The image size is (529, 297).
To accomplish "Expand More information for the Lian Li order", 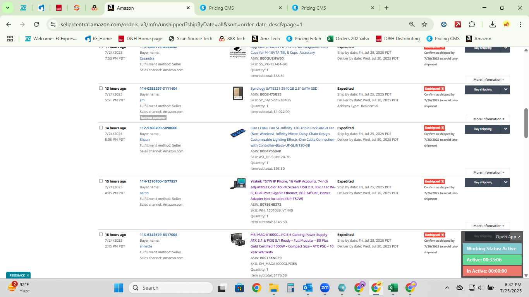I will (x=487, y=172).
